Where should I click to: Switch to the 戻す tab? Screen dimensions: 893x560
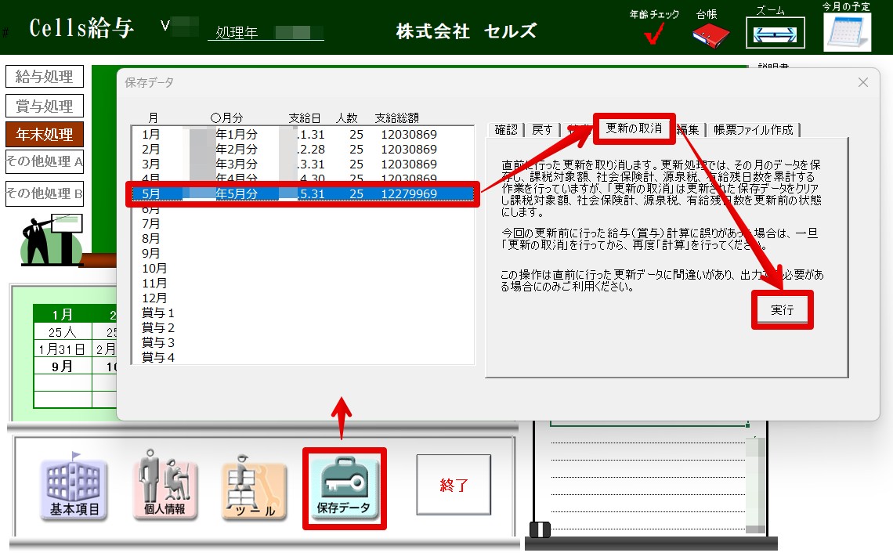(541, 130)
